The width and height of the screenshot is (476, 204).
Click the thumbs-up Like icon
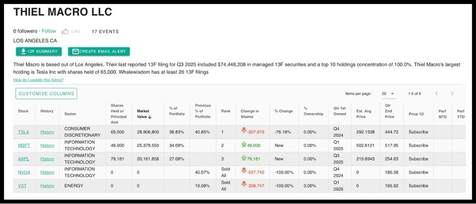pos(65,31)
